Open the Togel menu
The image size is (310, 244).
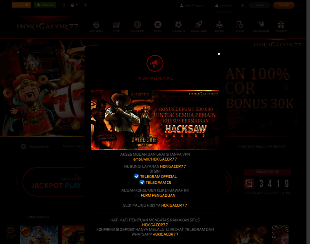pyautogui.click(x=158, y=26)
